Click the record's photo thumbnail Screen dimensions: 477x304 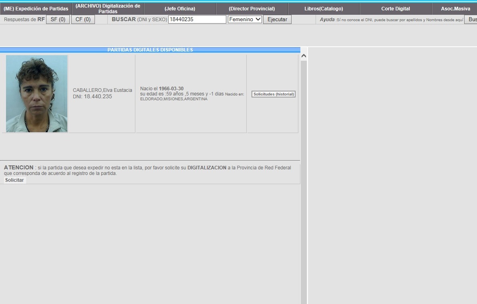[x=37, y=94]
